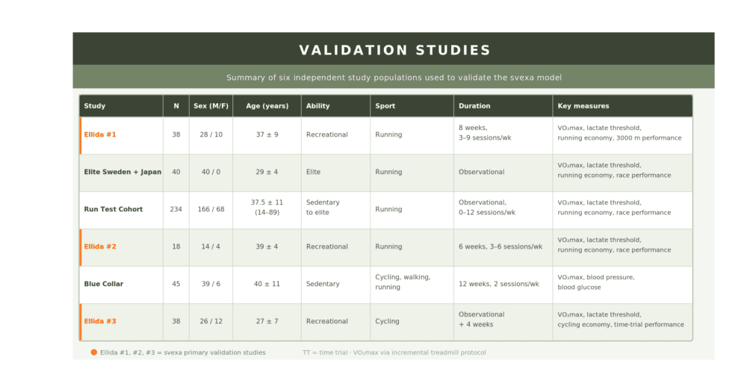This screenshot has height=392, width=747.
Task: Click the N value 40
Action: (176, 172)
